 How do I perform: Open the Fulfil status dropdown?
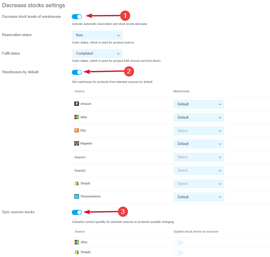point(97,54)
